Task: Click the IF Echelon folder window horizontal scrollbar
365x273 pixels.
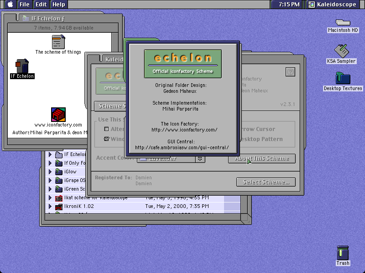Action: pos(47,141)
